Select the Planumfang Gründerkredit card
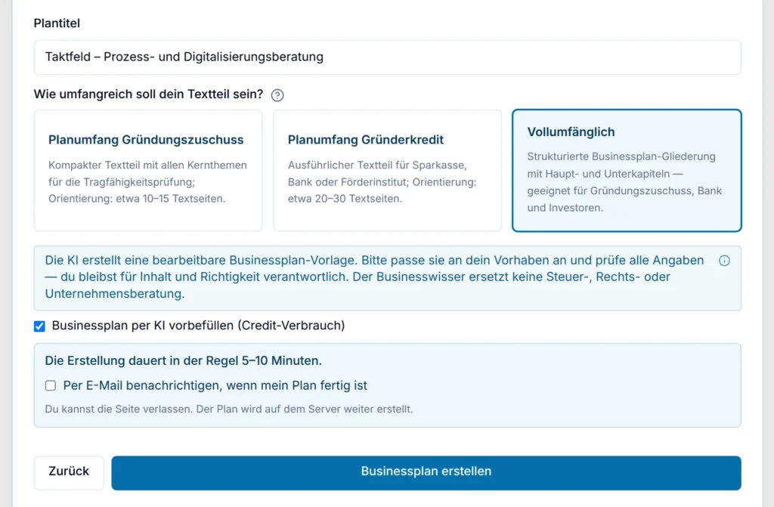 coord(388,170)
